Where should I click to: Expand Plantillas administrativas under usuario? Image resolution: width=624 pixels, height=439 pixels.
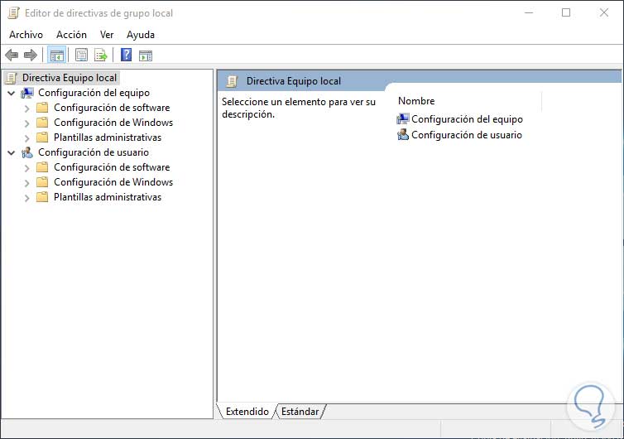[x=26, y=198]
